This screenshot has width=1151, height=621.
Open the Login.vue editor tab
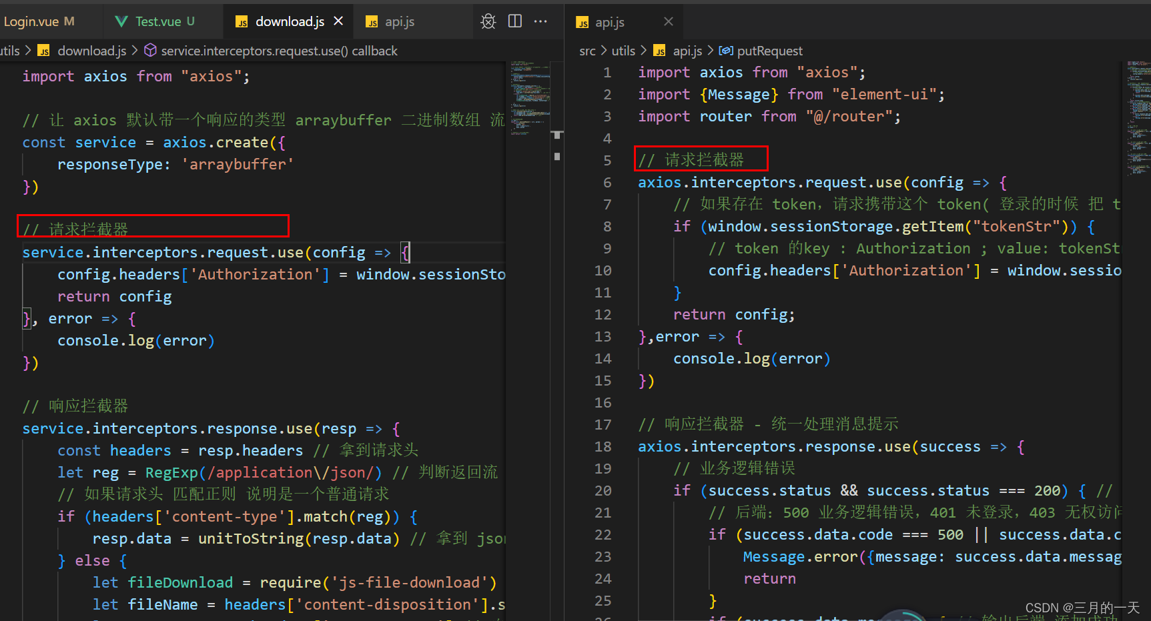(39, 21)
